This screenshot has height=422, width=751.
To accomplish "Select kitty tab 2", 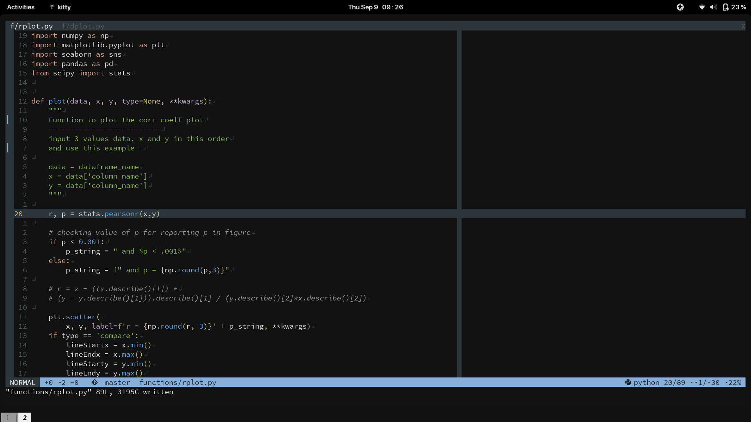I will click(x=25, y=418).
